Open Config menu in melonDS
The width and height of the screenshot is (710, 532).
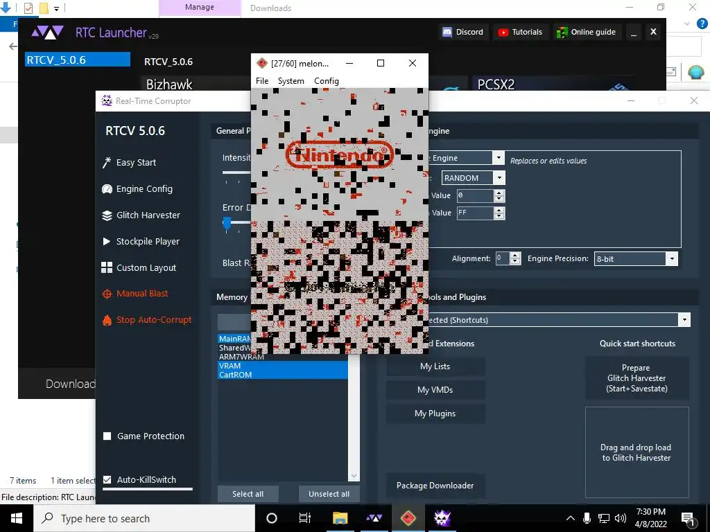[326, 81]
